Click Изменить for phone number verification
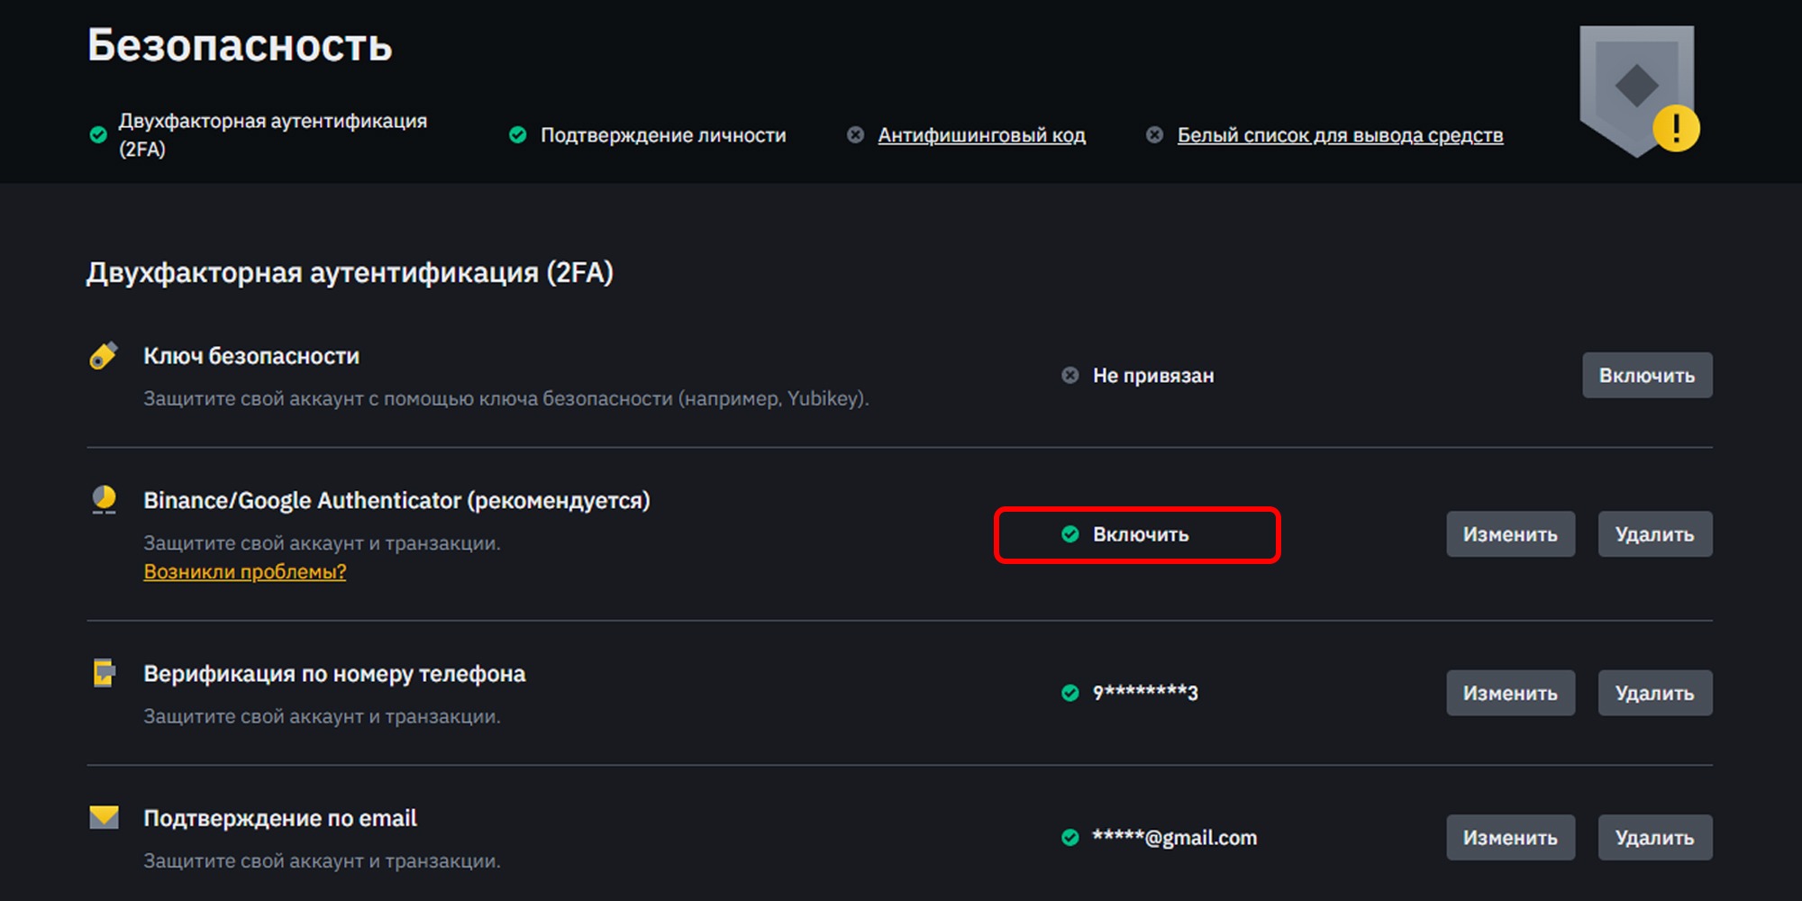 click(x=1510, y=693)
